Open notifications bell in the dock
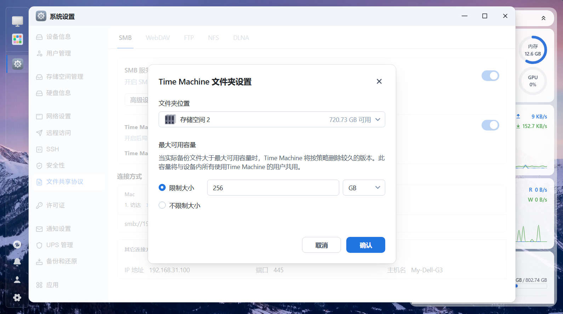563x314 pixels. pyautogui.click(x=17, y=262)
